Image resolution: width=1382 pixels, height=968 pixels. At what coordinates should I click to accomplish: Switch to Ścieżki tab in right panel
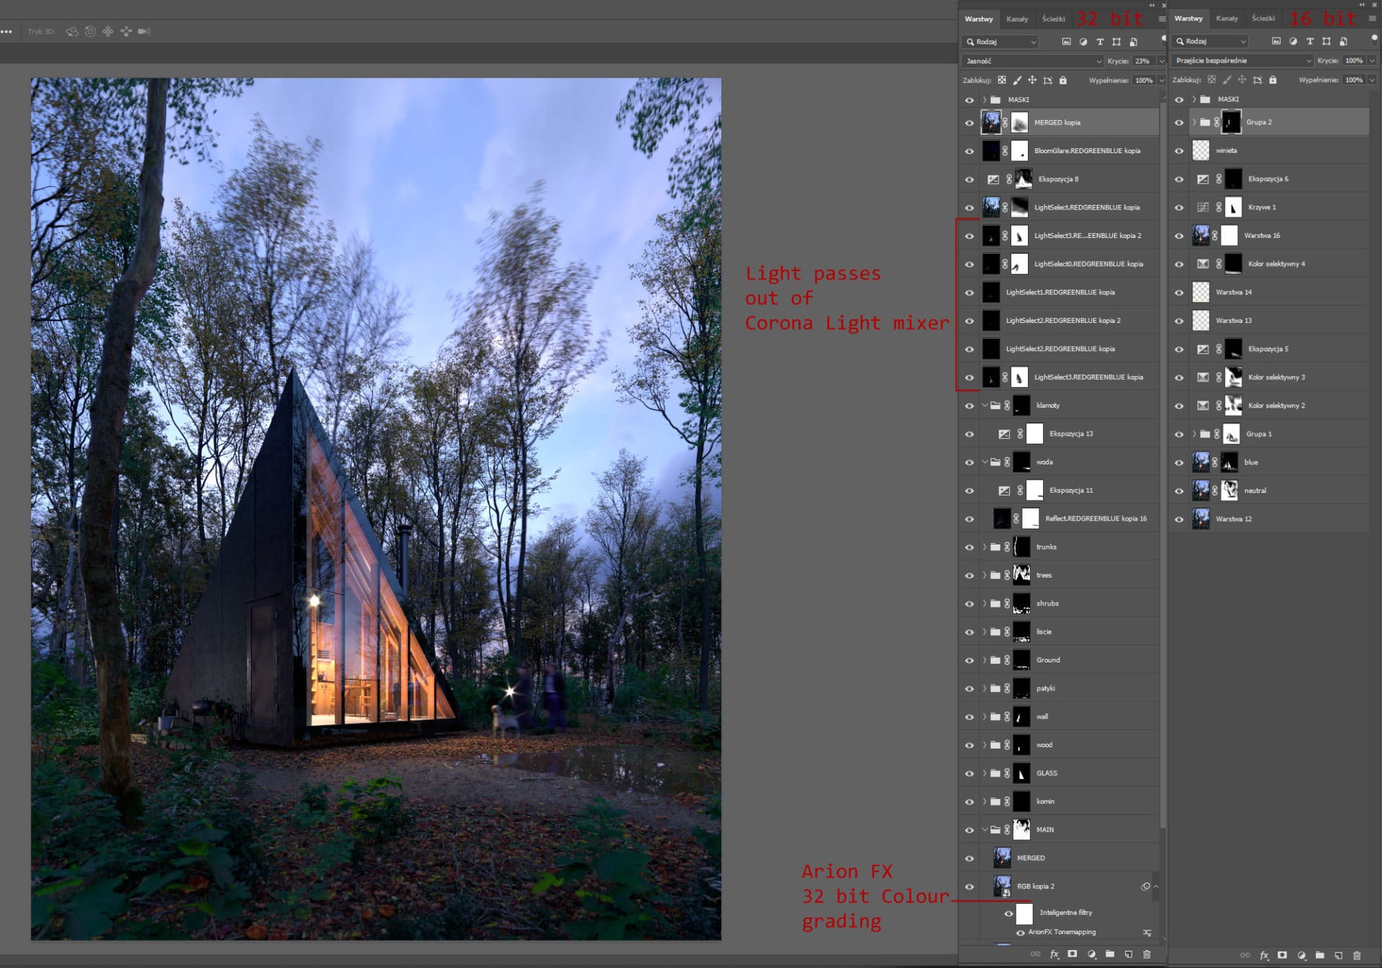pos(1263,19)
